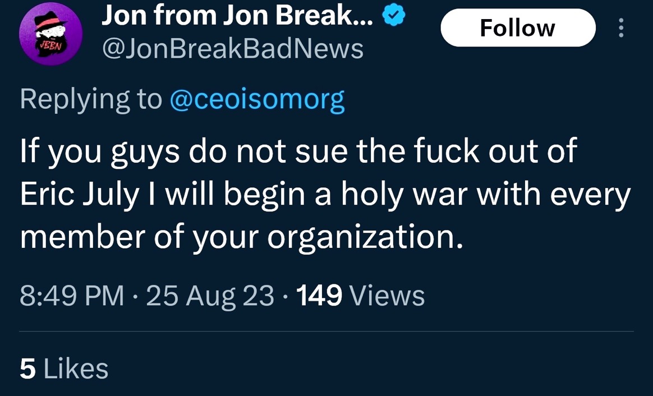Click the 8:49 PM timestamp
Screen dimensions: 653x396
(x=72, y=296)
